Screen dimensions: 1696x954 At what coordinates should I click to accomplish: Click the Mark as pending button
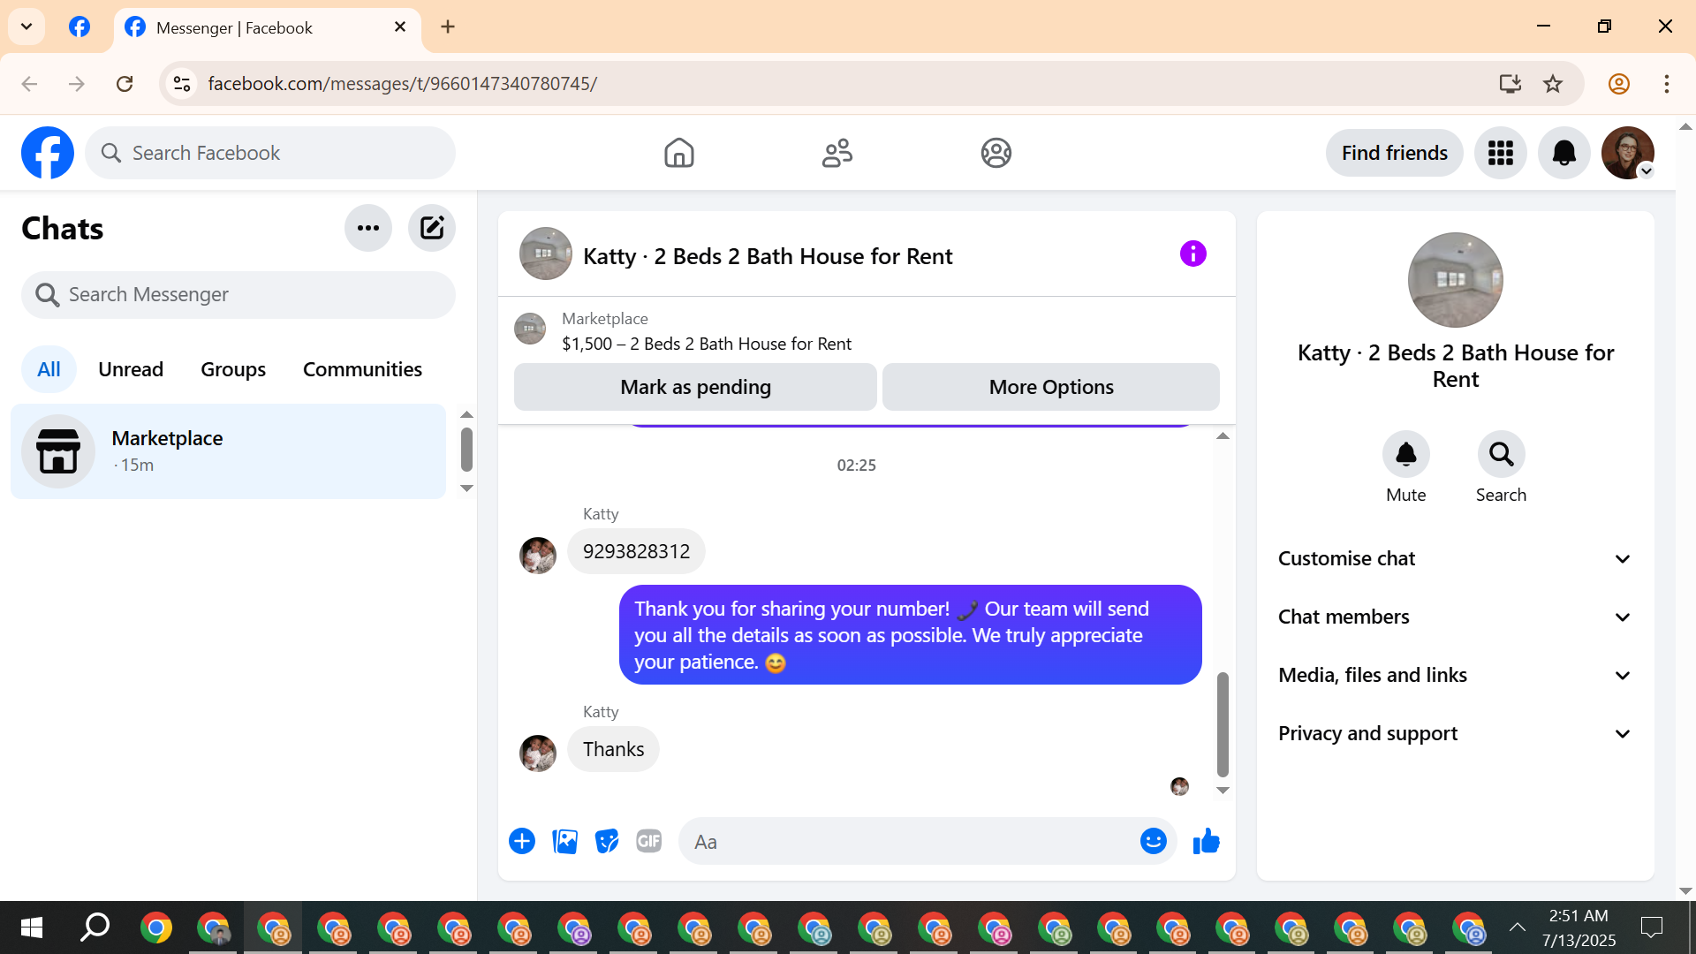click(x=695, y=387)
